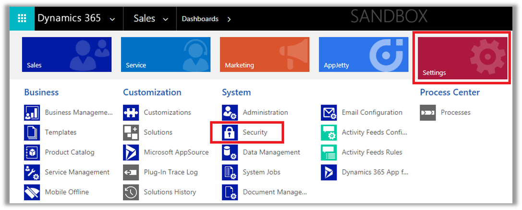The width and height of the screenshot is (522, 210).
Task: Open the Microsoft AppSource icon
Action: coord(131,152)
